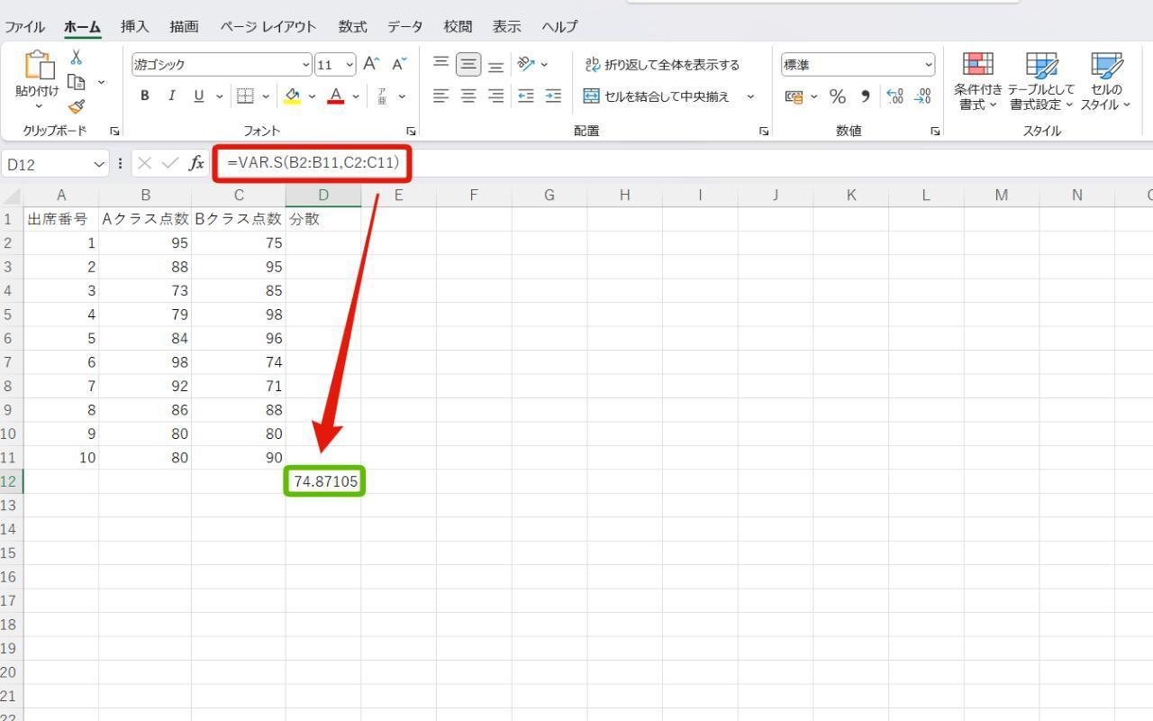Select cell D12 showing 74.87105
Viewport: 1153px width, 721px height.
tap(324, 481)
